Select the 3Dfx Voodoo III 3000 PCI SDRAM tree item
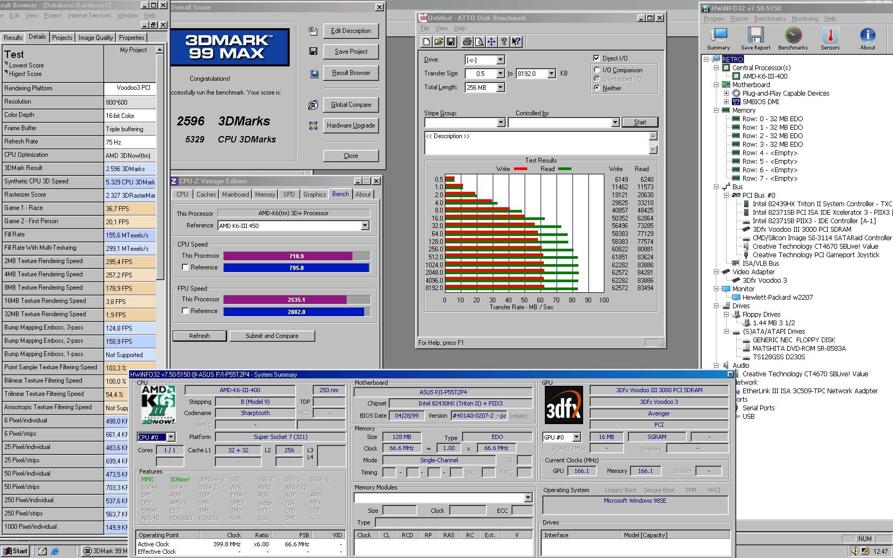The width and height of the screenshot is (893, 558). 802,229
